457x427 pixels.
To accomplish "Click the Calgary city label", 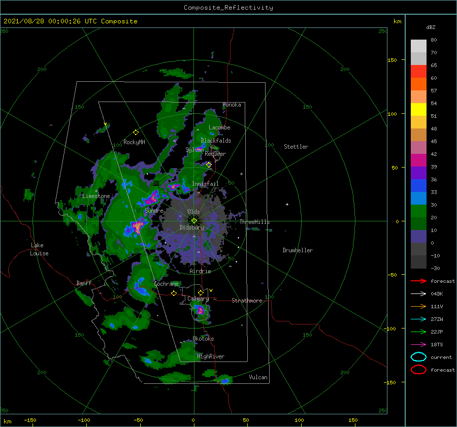I will [198, 299].
